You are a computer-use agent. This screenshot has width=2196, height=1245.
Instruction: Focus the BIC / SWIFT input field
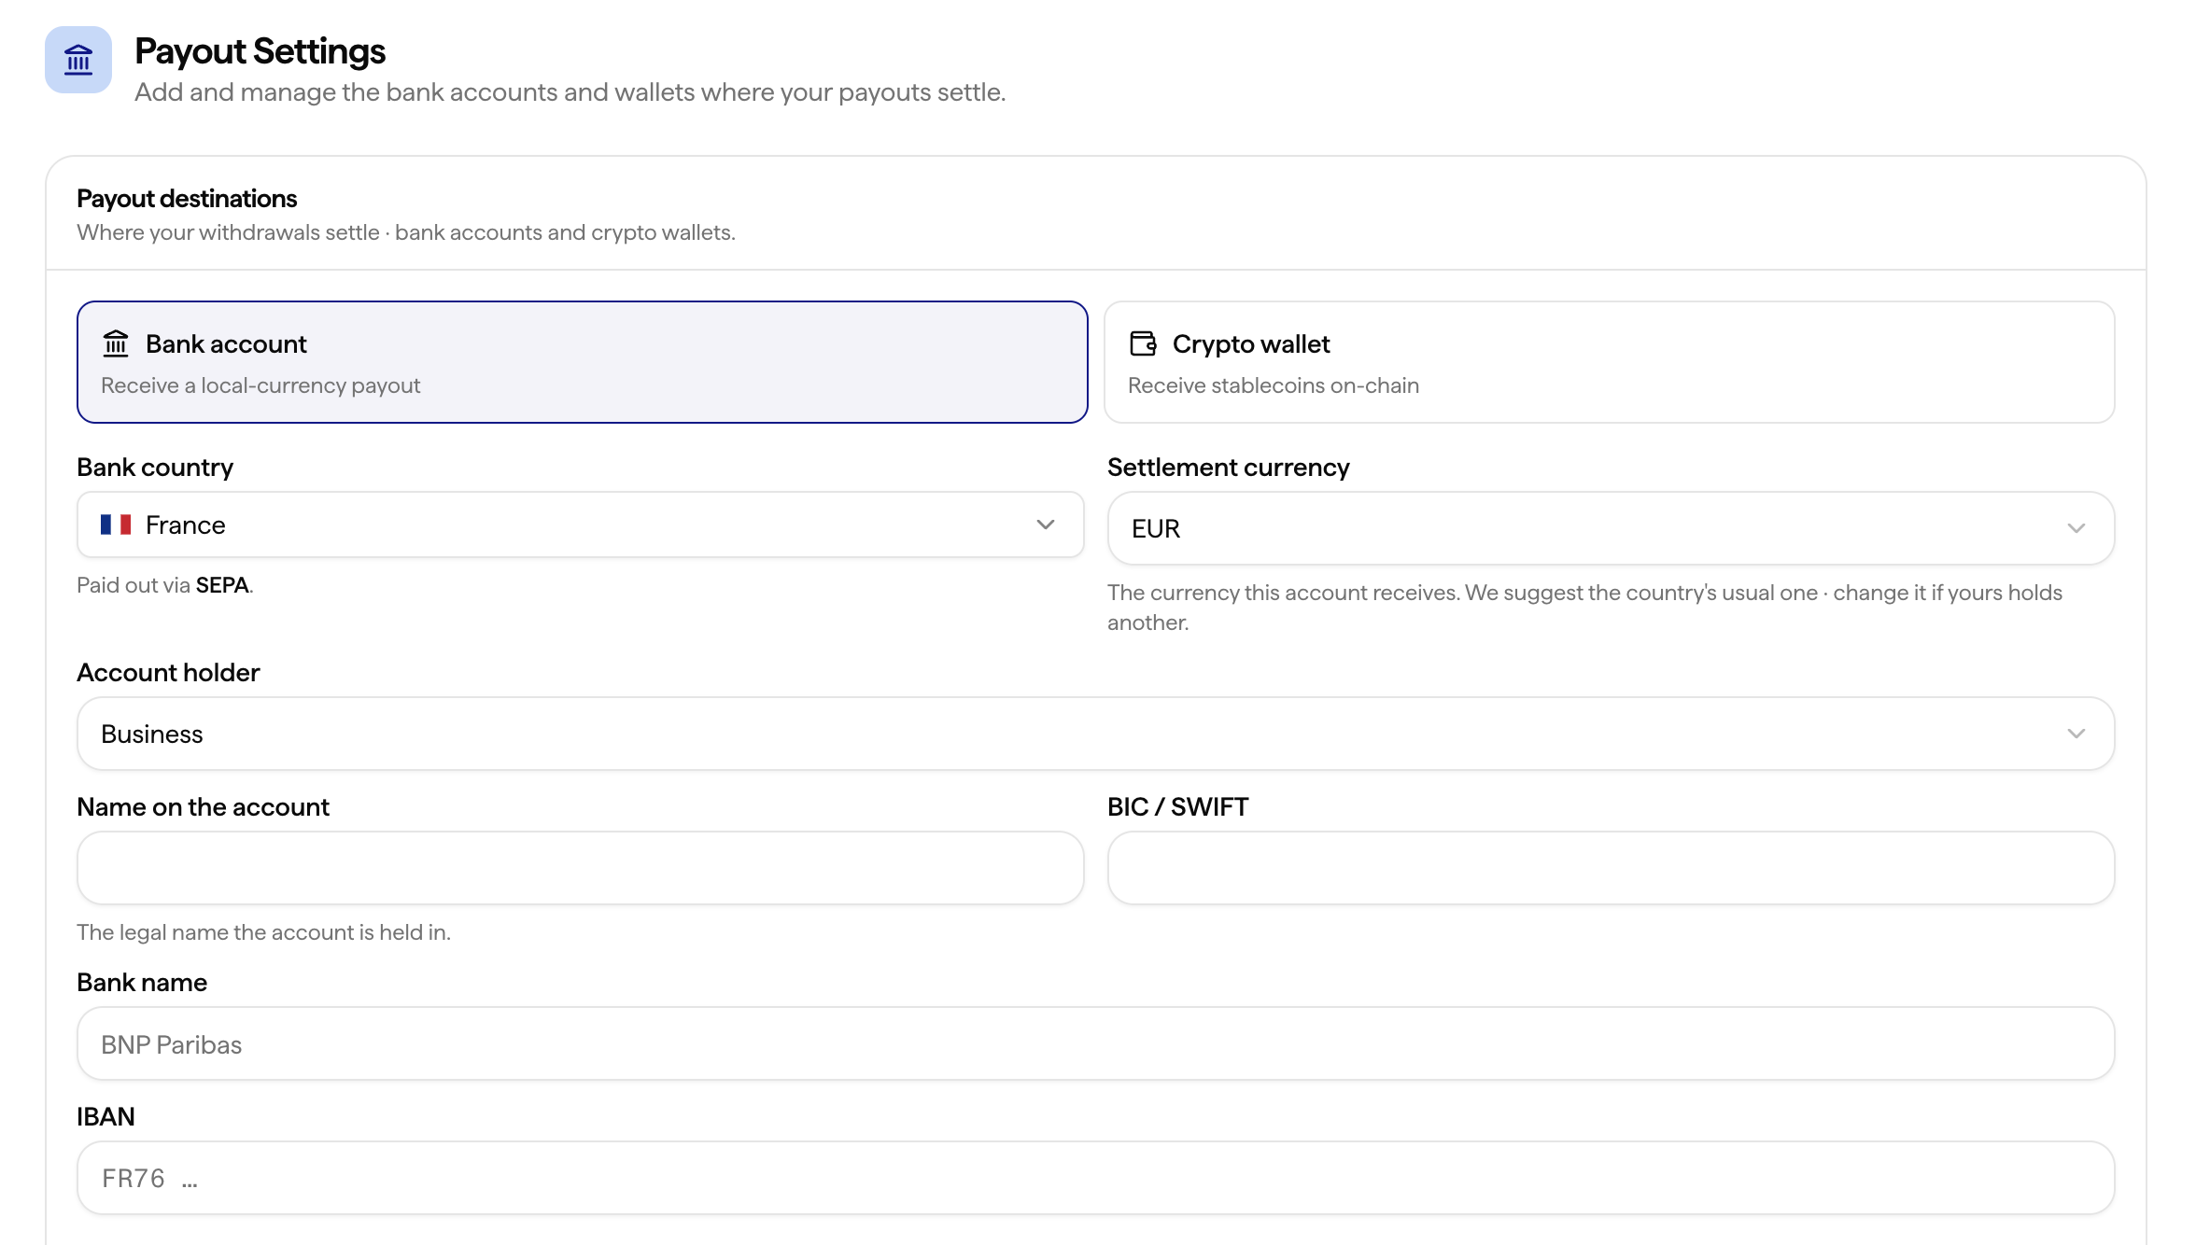pyautogui.click(x=1611, y=868)
